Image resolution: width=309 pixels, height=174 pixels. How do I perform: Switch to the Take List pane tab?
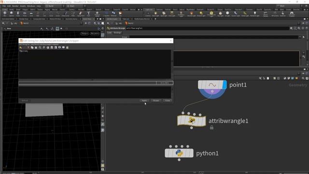(x=126, y=19)
